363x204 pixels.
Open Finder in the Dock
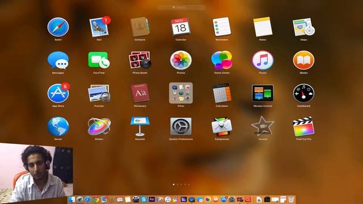click(71, 199)
